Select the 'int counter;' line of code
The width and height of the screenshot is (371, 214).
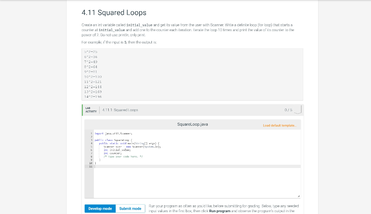tap(112, 153)
